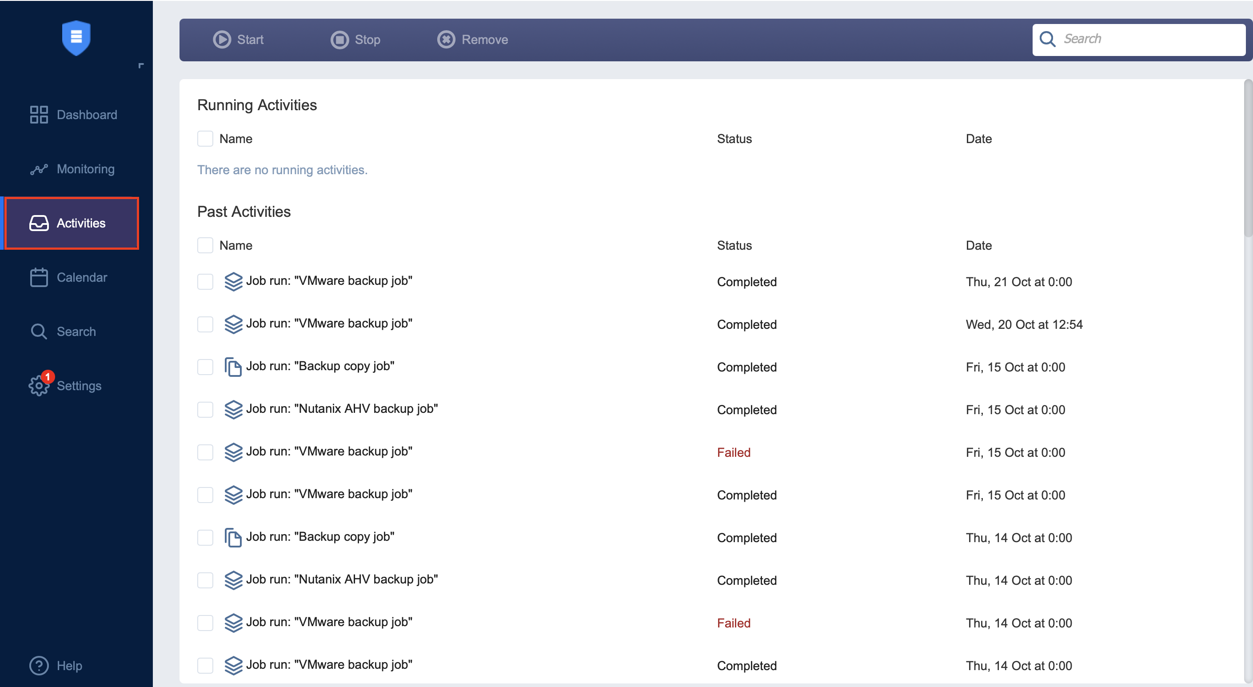Click the copy icon of Fri, 15 Oct Backup copy job
1253x687 pixels.
click(x=233, y=367)
